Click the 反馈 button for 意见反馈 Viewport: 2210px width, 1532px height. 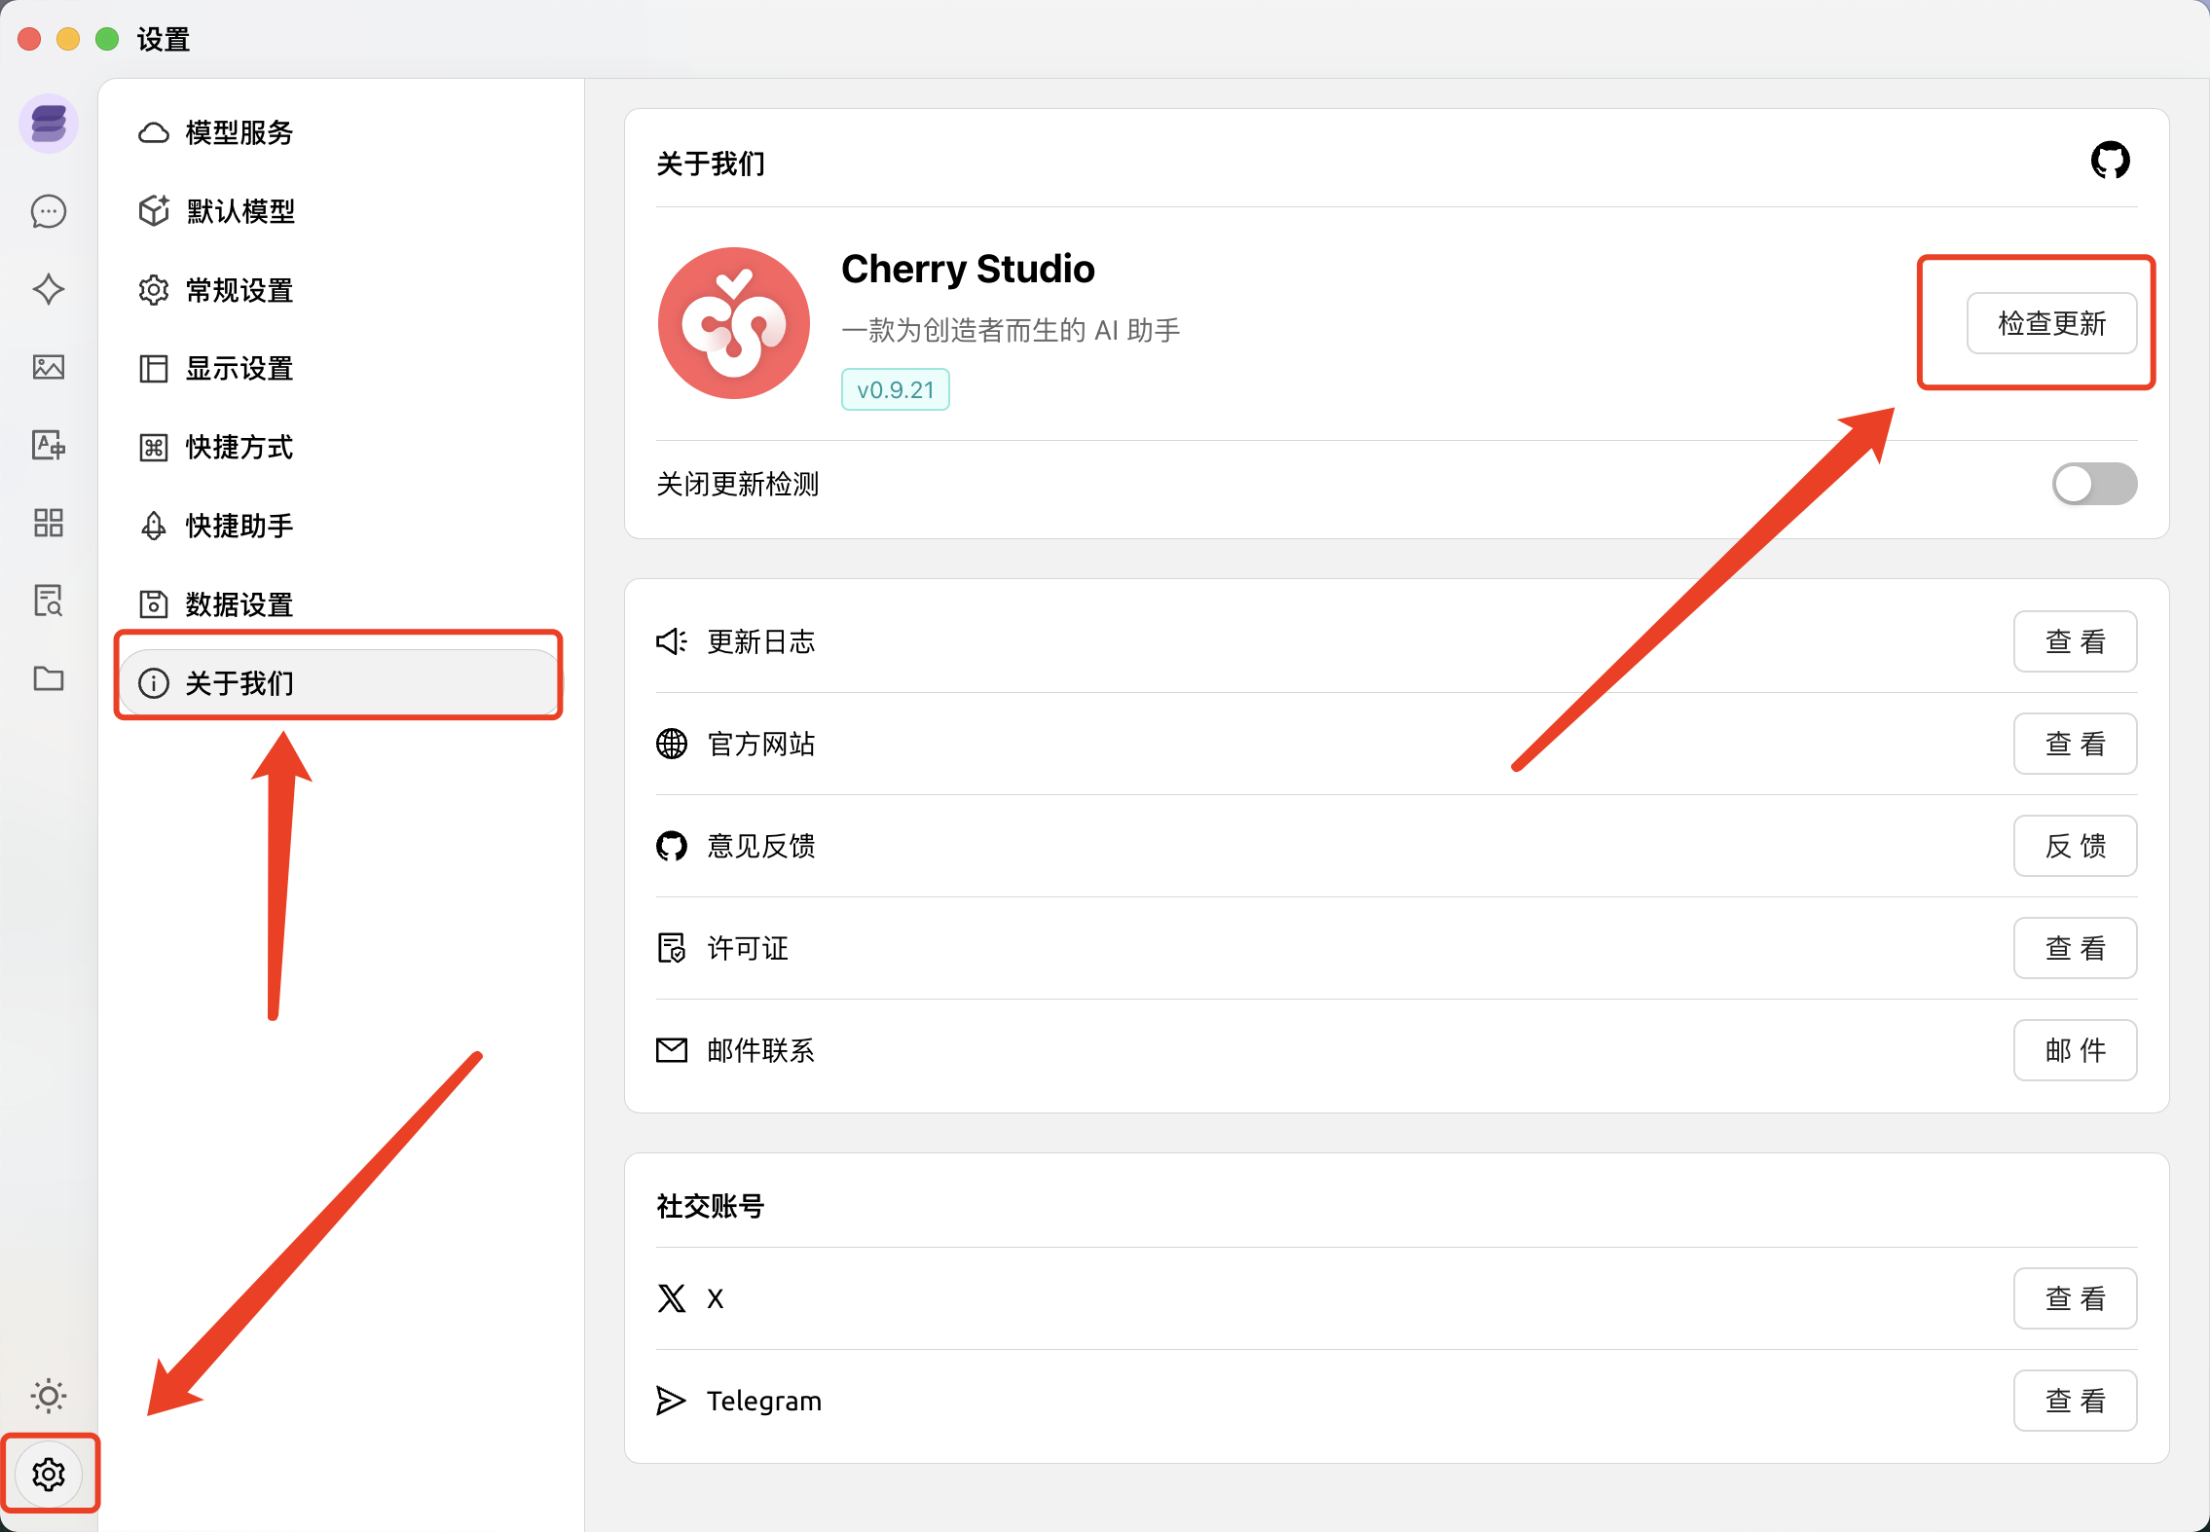2075,846
